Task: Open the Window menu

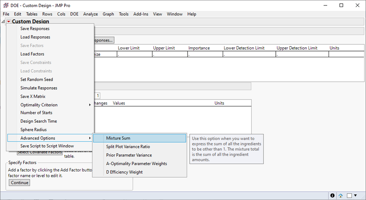Action: pos(175,14)
